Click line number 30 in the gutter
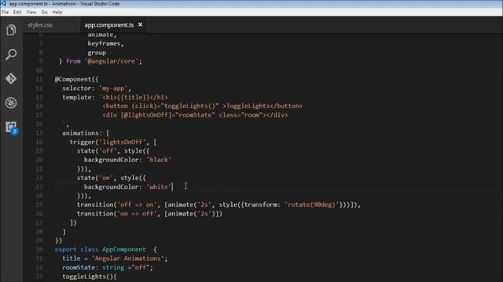Screen dimensions: 503x282 pyautogui.click(x=39, y=249)
